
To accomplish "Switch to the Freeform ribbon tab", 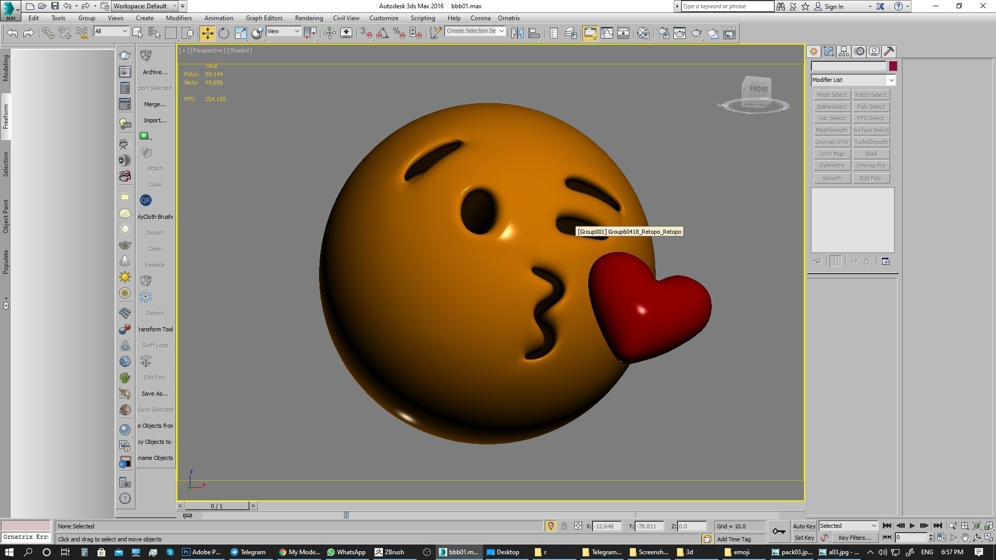I will pos(6,117).
